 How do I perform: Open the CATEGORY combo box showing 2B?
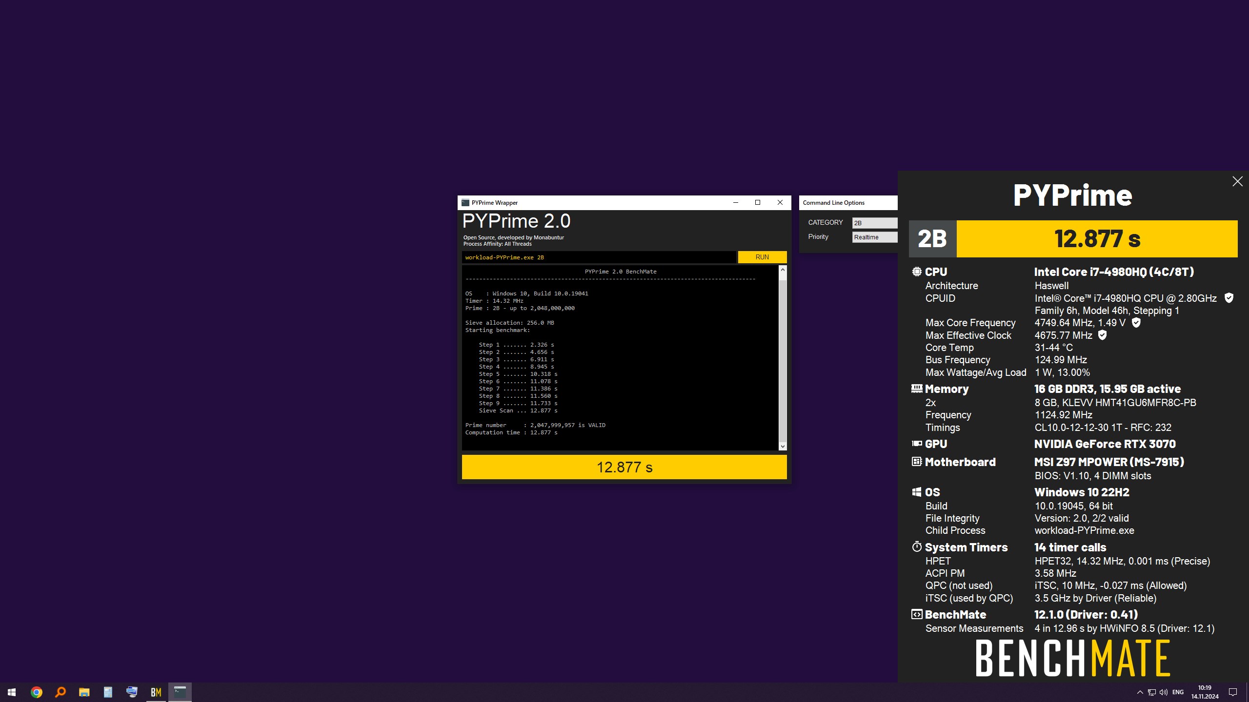pyautogui.click(x=874, y=223)
